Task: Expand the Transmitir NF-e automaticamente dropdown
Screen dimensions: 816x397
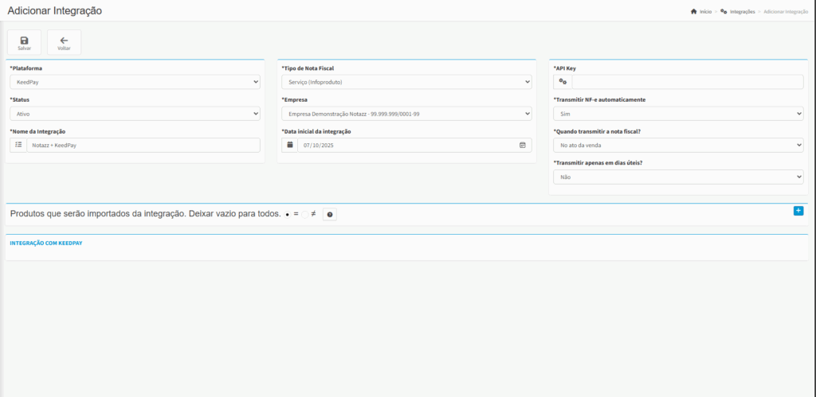Action: 678,114
